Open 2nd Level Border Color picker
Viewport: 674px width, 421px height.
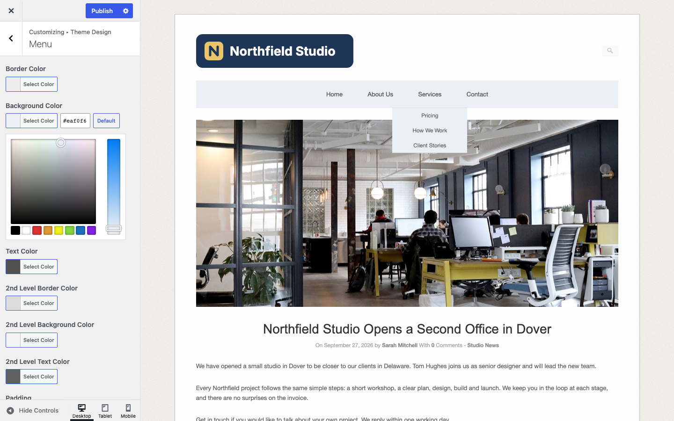click(x=31, y=303)
